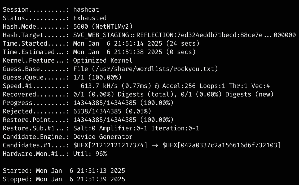Click the Progress value 14344385/14344385

point(105,103)
